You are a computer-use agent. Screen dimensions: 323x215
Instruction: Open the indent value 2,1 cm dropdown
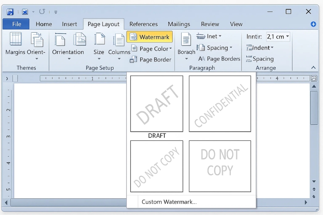click(287, 37)
